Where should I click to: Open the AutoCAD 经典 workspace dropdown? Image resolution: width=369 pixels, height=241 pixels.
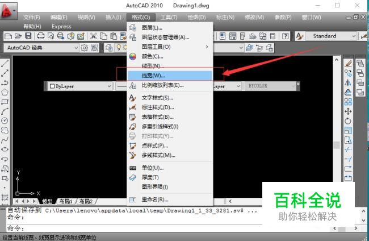click(x=76, y=48)
